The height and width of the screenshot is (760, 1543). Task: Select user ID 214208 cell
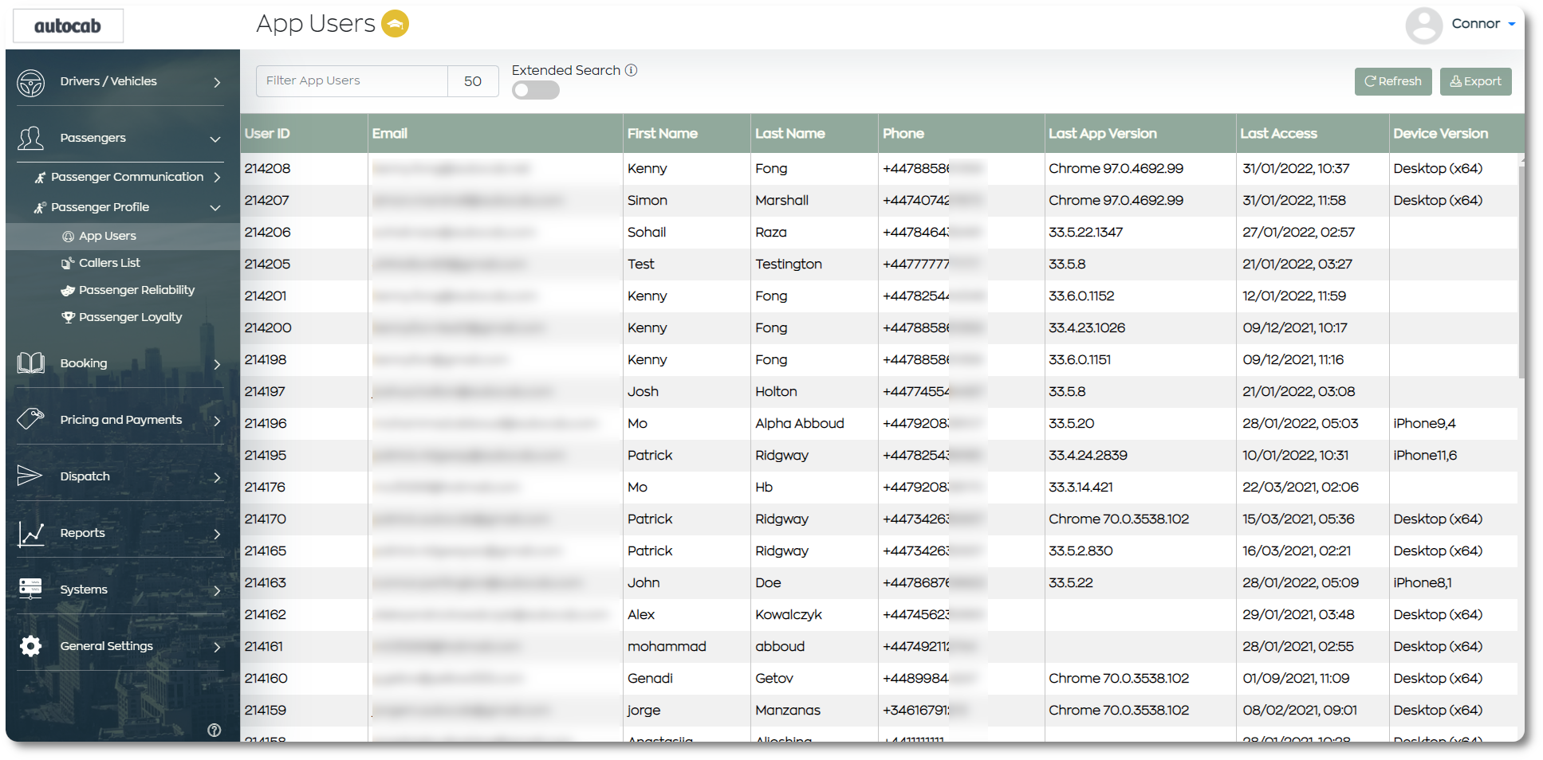click(x=304, y=169)
